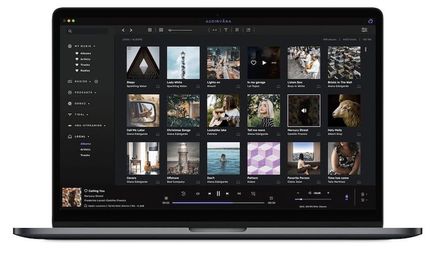Click the now-playing album artwork
The height and width of the screenshot is (254, 435).
pyautogui.click(x=72, y=198)
